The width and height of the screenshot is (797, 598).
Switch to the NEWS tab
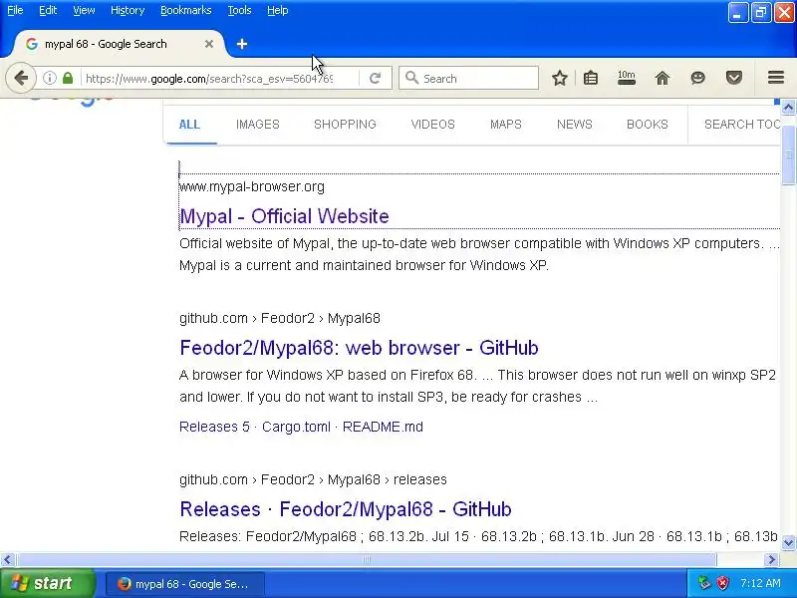575,125
